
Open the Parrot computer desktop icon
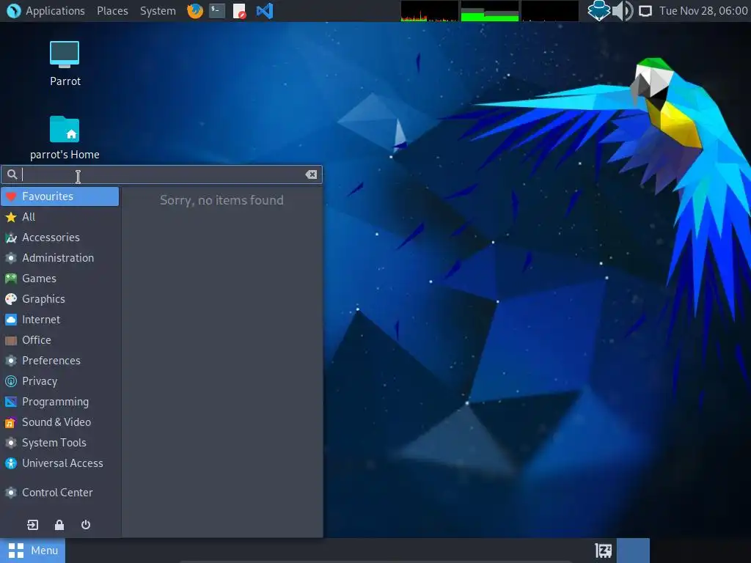65,63
